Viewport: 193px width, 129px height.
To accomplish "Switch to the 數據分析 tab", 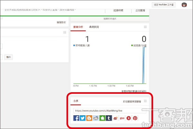I will point(78,27).
